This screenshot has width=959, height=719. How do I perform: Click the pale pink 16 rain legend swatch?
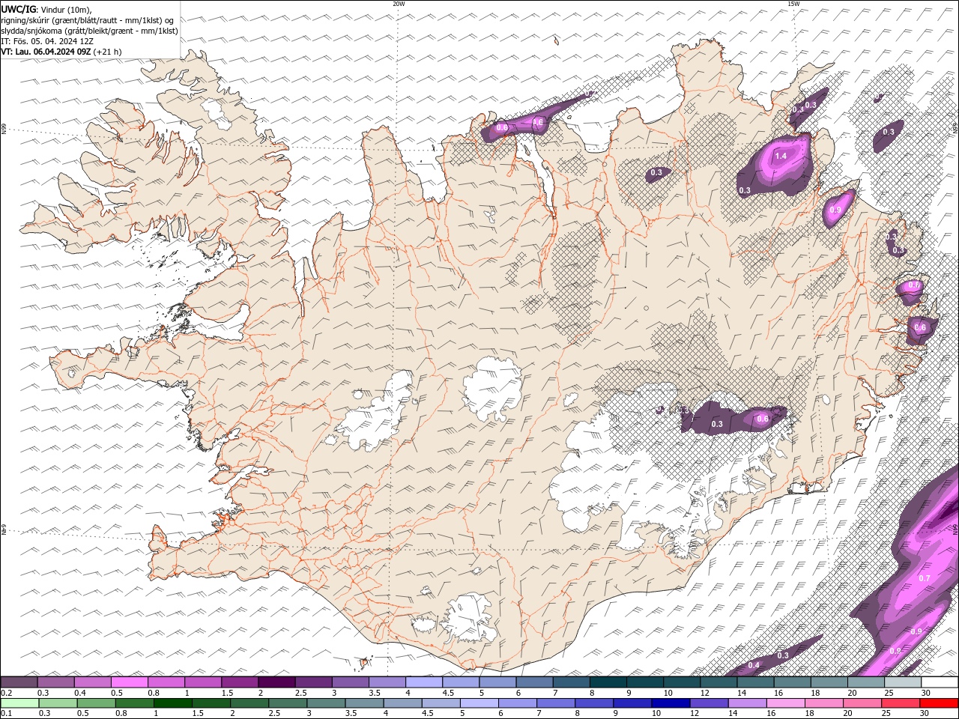pyautogui.click(x=786, y=703)
